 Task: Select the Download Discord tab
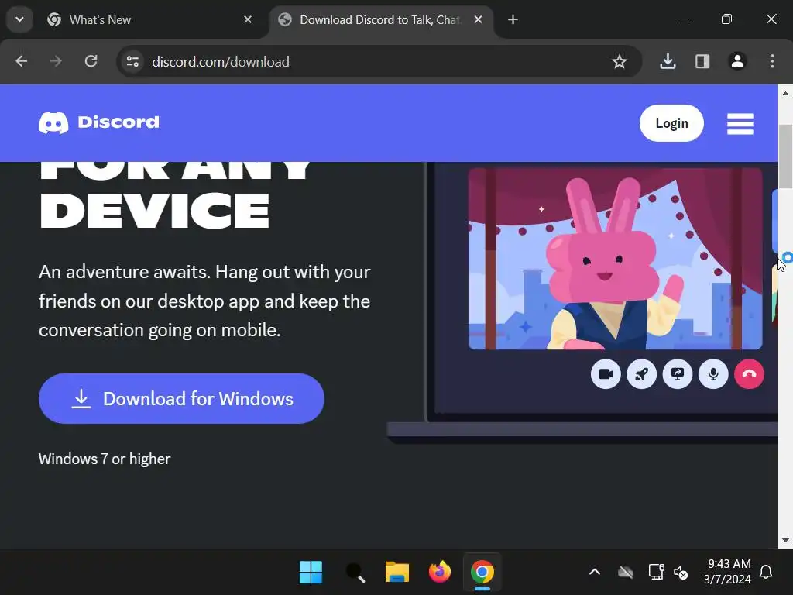click(x=382, y=19)
